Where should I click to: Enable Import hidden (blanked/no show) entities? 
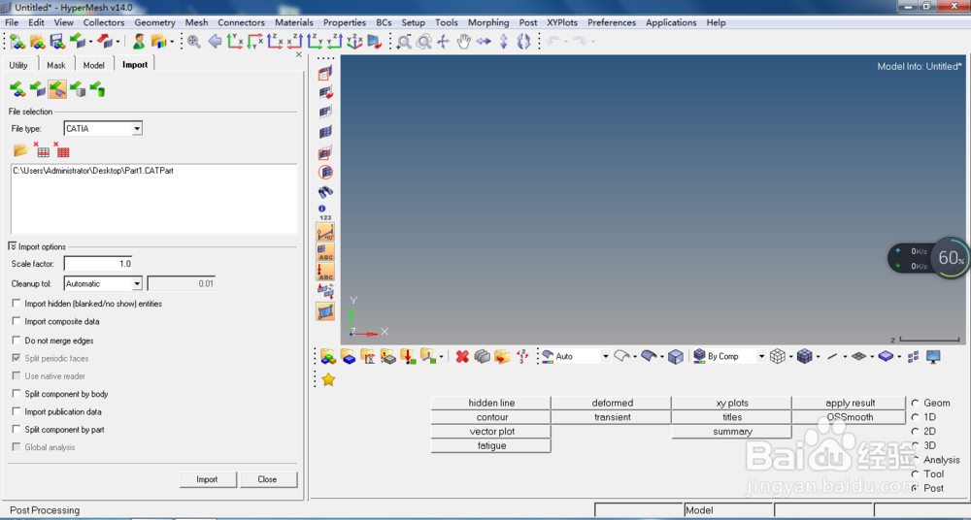coord(17,304)
